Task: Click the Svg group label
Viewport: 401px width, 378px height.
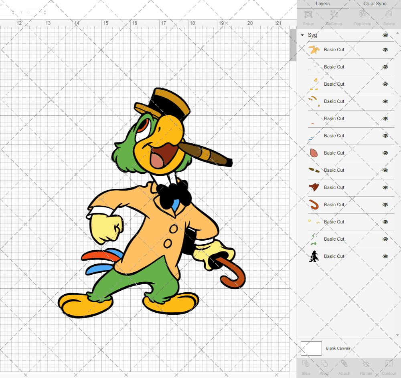Action: coord(312,35)
